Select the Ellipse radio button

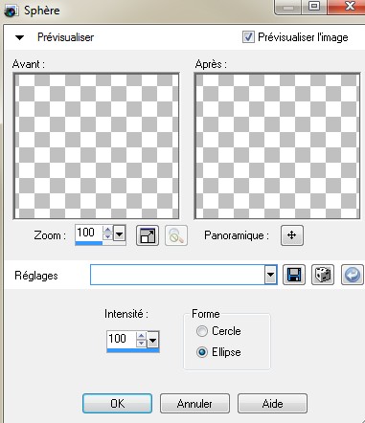[202, 352]
